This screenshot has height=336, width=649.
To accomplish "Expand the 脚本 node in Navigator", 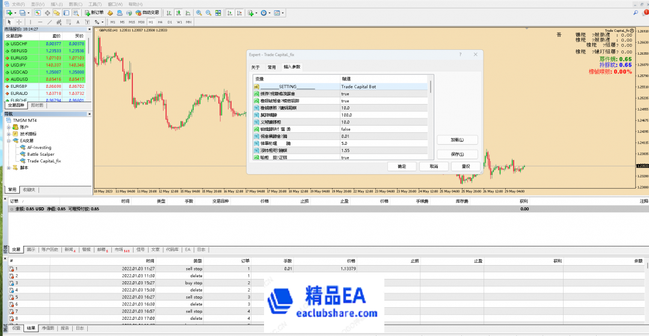I will tap(8, 168).
